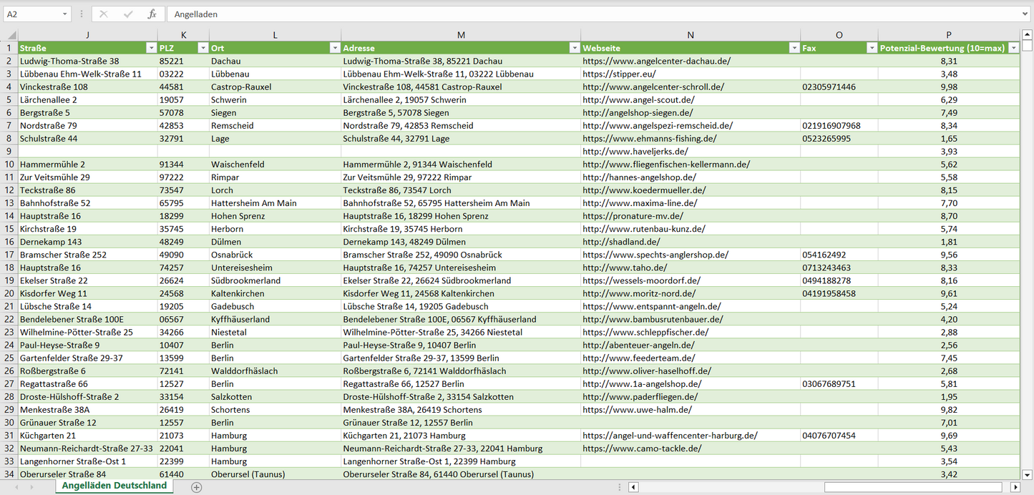This screenshot has height=495, width=1034.
Task: Select column M header
Action: 461,35
